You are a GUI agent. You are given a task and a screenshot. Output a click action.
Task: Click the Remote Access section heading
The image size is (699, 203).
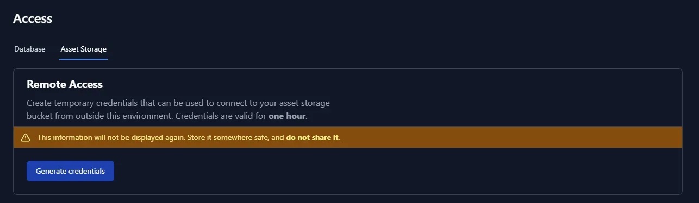pyautogui.click(x=65, y=85)
